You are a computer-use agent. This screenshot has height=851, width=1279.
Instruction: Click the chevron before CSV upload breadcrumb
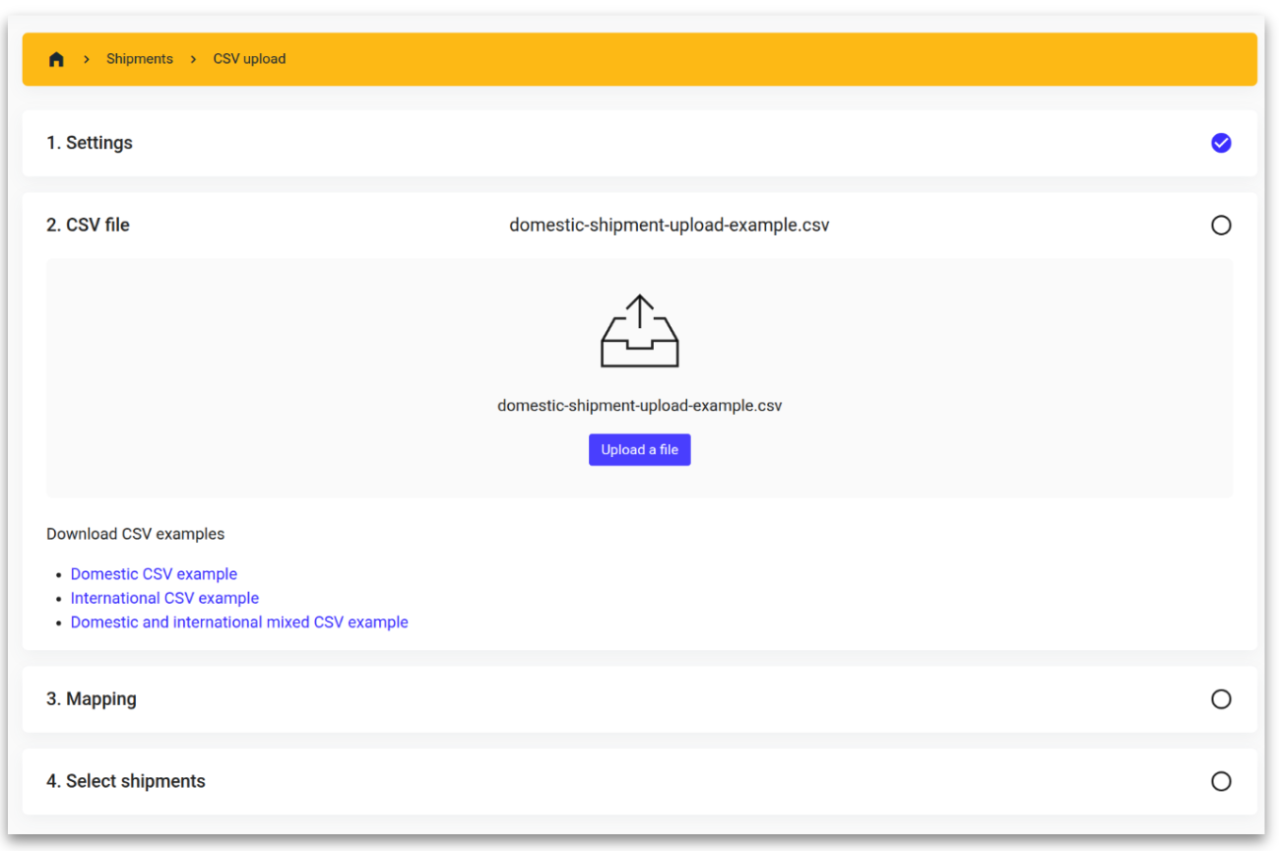click(193, 59)
